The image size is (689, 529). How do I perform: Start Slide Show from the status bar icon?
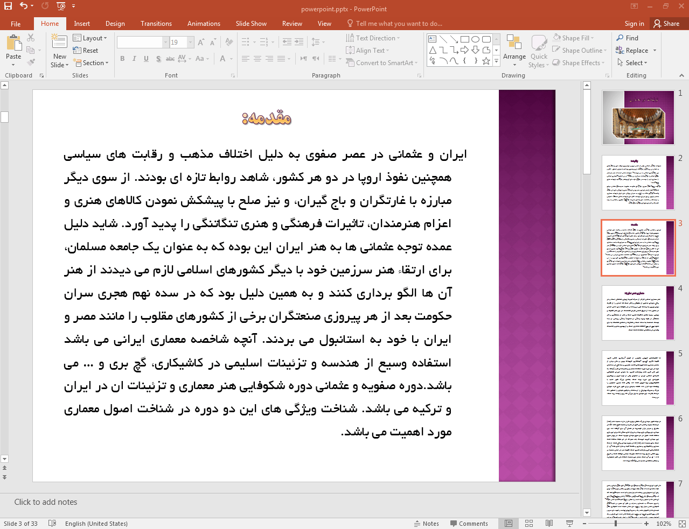point(569,523)
